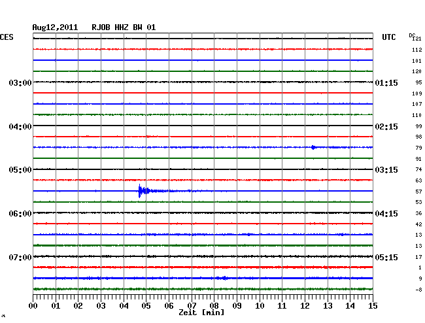Select DC offset value 95
Screen dimensions: 425x323
tap(418, 82)
